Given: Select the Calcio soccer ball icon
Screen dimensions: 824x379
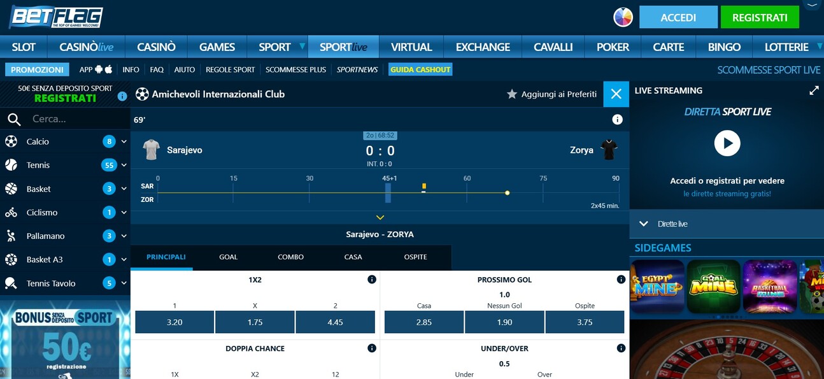Looking at the screenshot, I should point(11,141).
